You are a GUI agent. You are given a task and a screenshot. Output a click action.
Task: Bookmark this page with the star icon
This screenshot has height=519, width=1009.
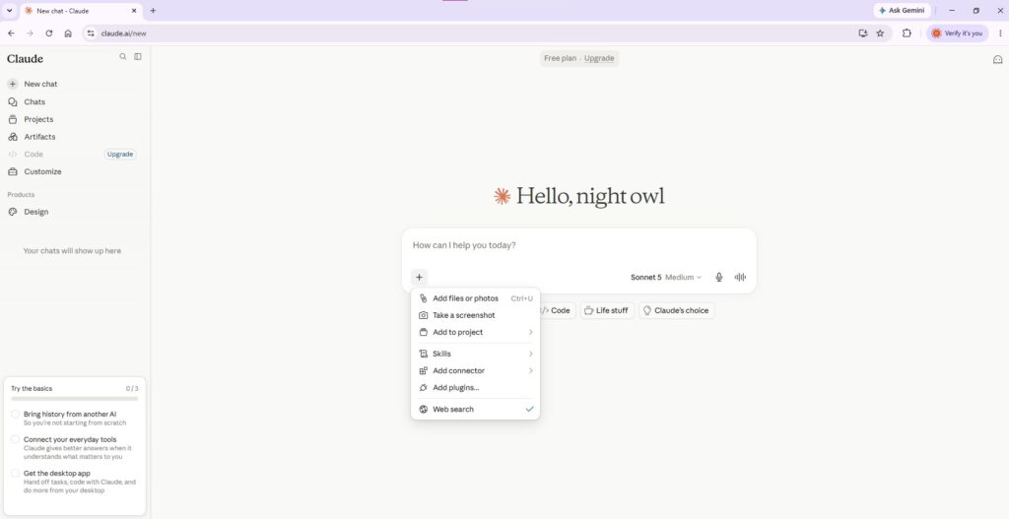click(x=880, y=33)
